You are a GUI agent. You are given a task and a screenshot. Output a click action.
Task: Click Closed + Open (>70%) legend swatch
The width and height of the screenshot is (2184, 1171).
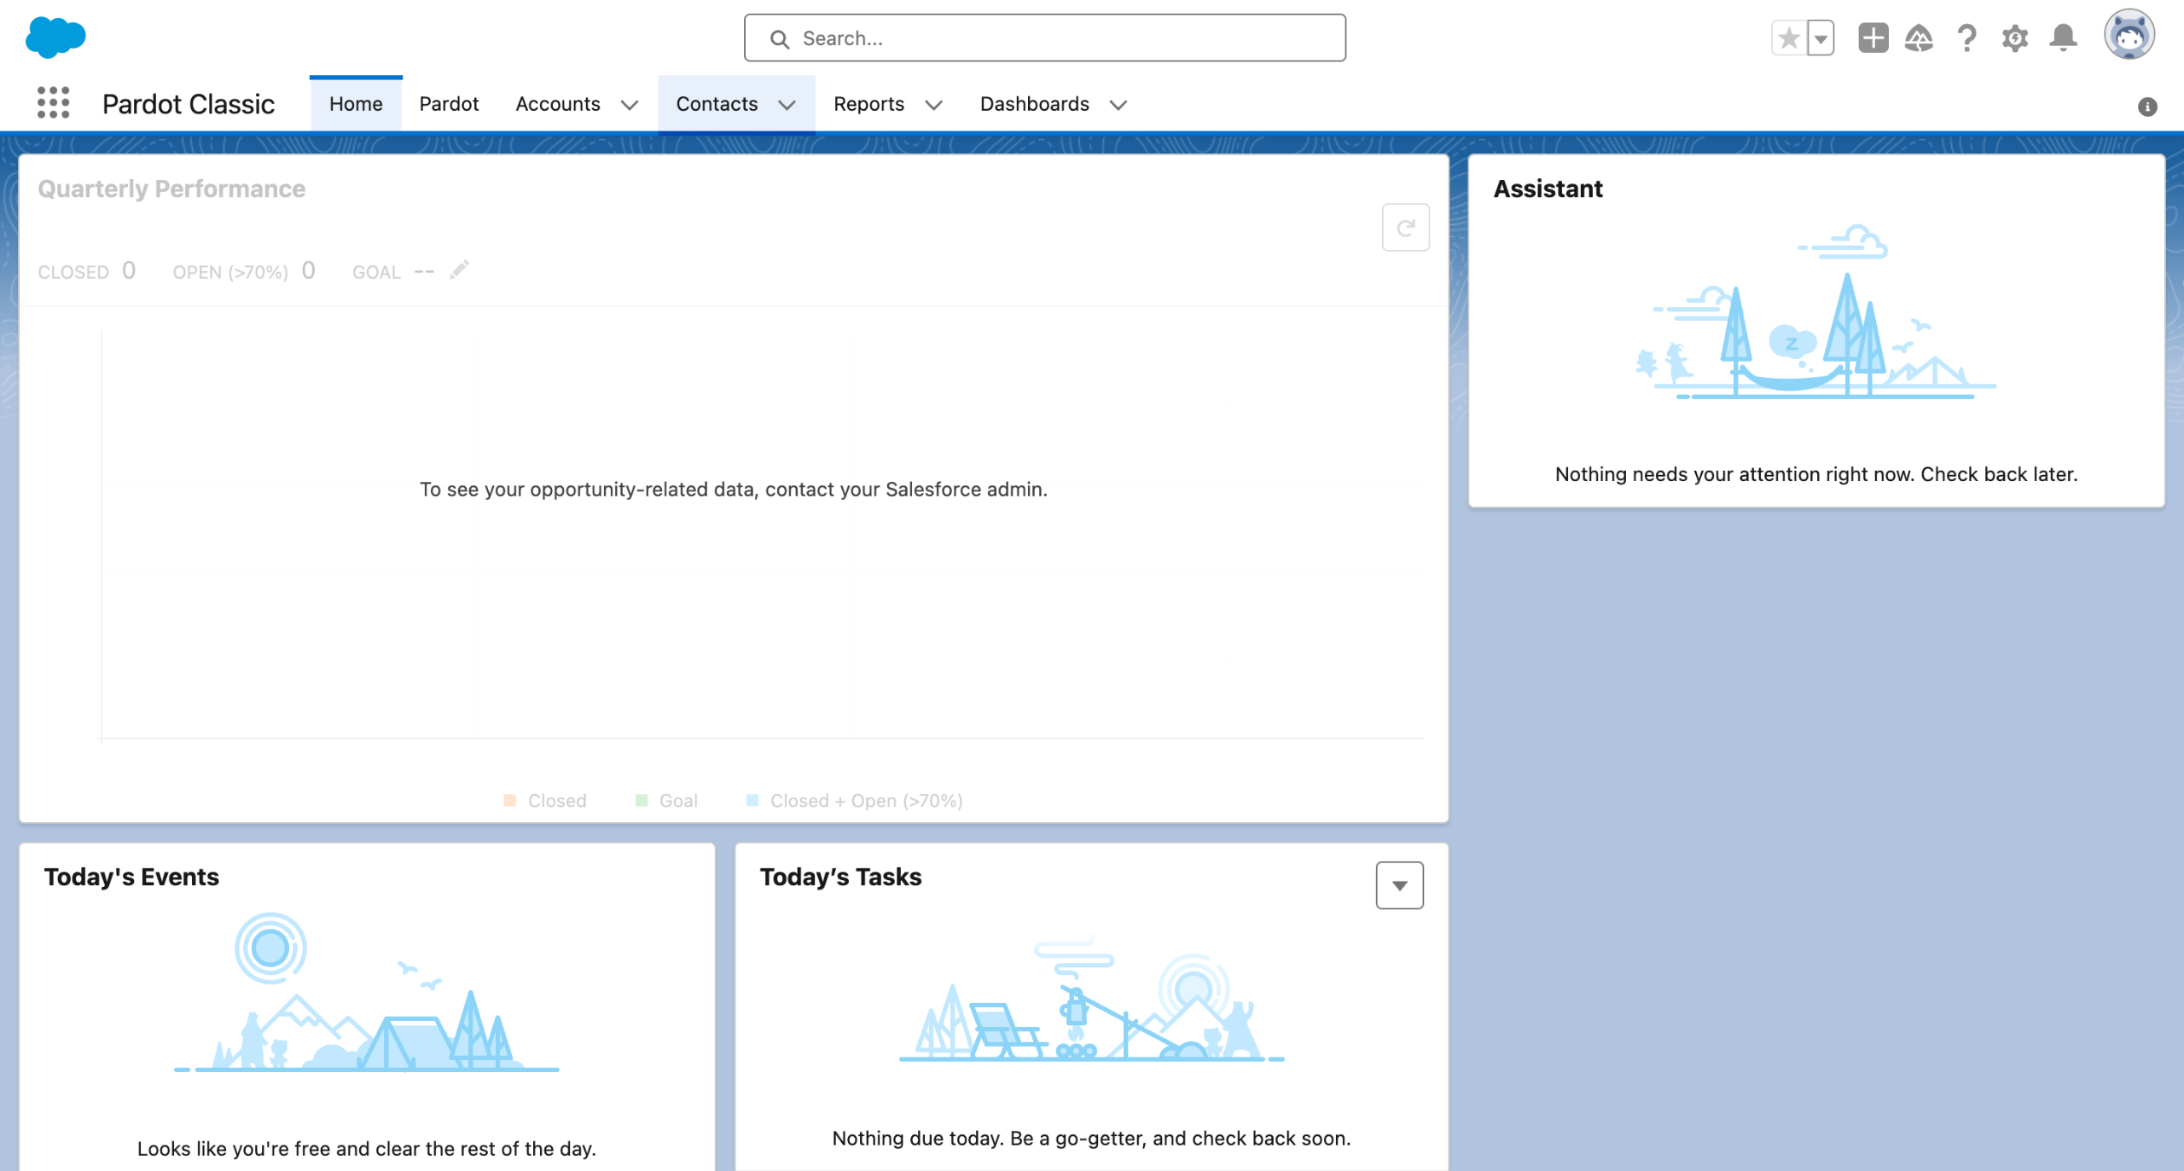point(752,800)
